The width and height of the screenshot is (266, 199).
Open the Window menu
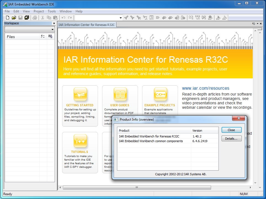pos(65,11)
